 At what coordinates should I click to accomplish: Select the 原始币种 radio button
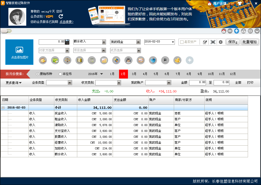[x=37, y=74]
